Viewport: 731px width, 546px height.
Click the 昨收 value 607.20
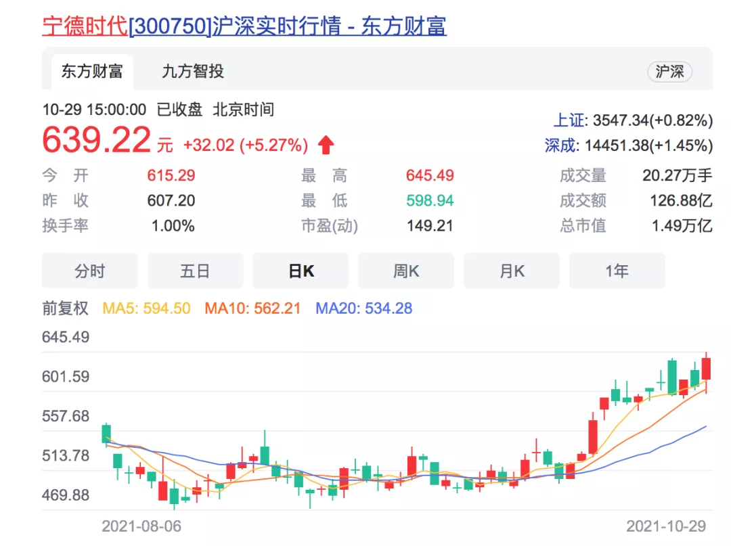171,201
